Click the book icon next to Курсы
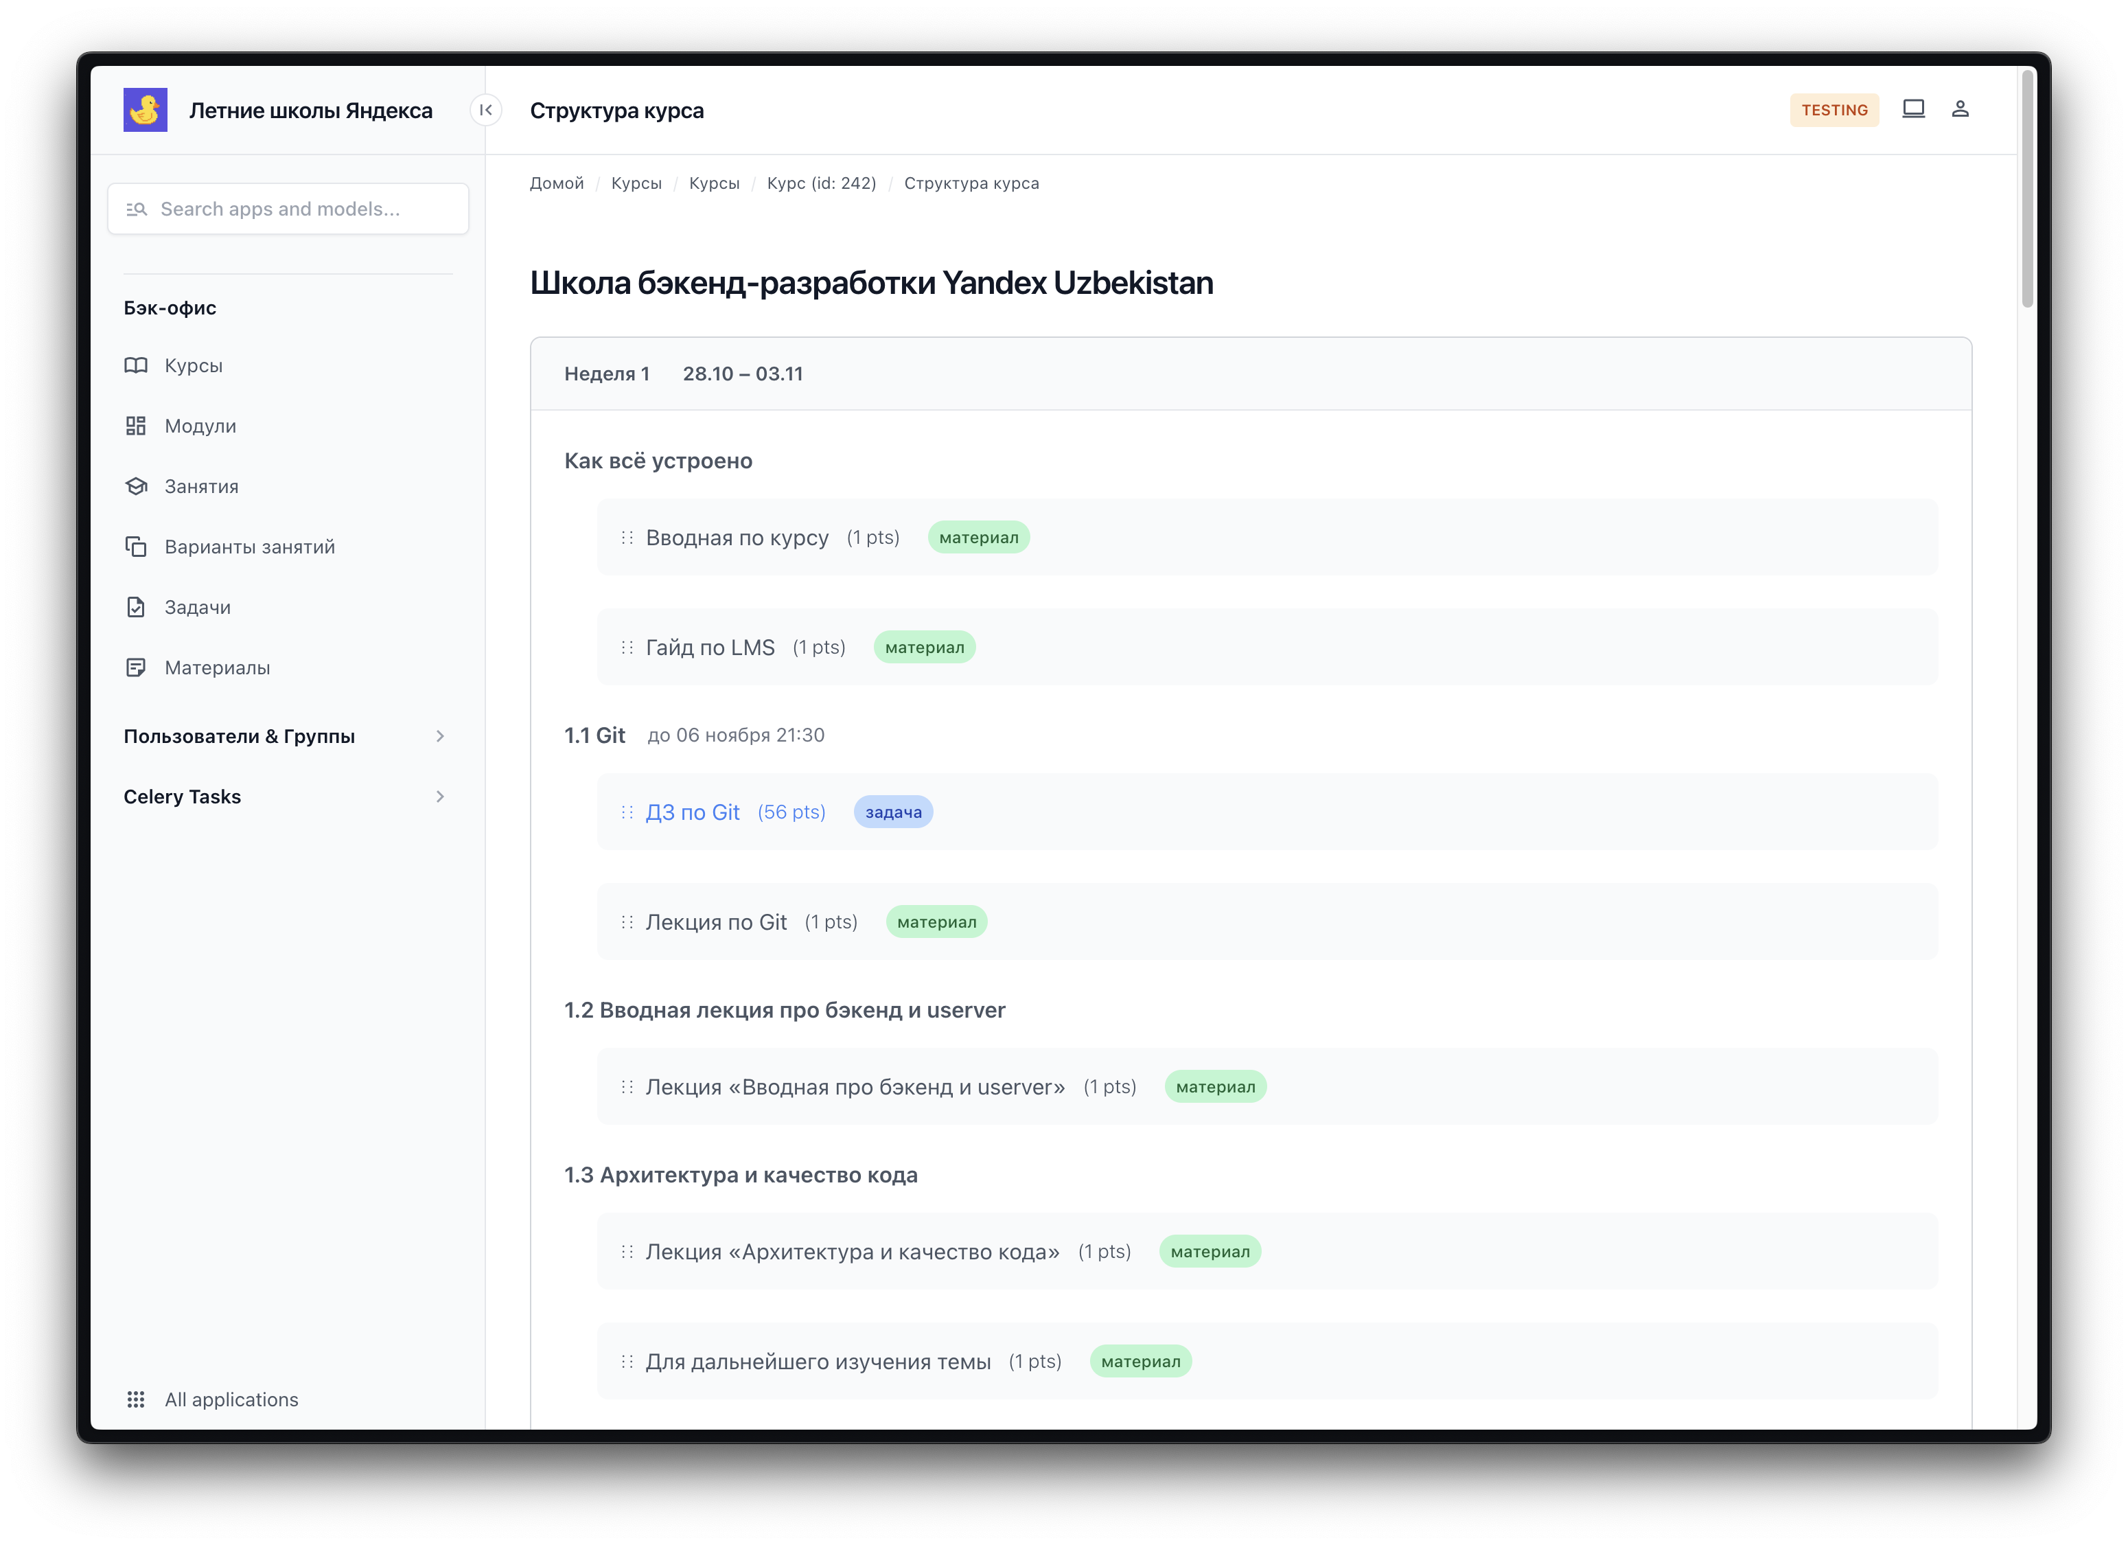Screen dimensions: 2128x1545 click(136, 365)
